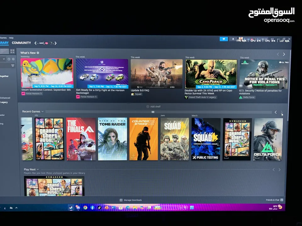This screenshot has height=226, width=302.
Task: Open the notifications bell icon
Action: click(x=233, y=39)
